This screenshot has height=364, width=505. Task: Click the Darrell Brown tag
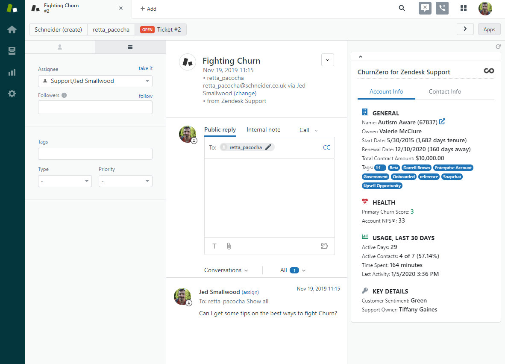[x=417, y=168]
